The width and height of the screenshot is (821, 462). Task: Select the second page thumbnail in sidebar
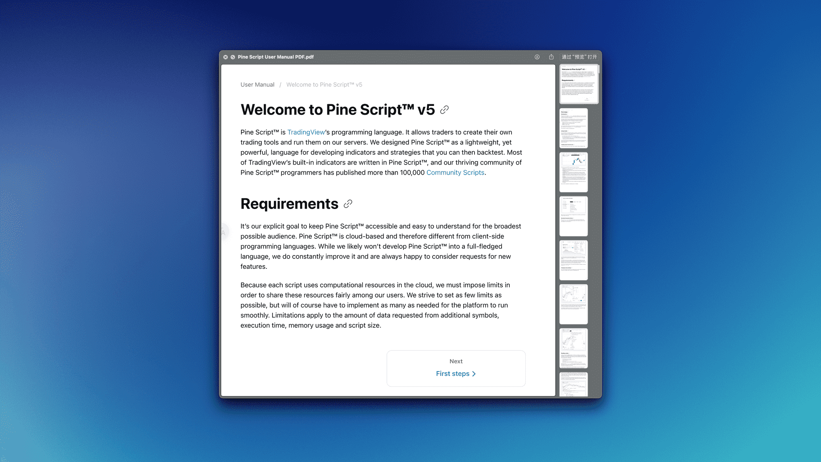(573, 128)
